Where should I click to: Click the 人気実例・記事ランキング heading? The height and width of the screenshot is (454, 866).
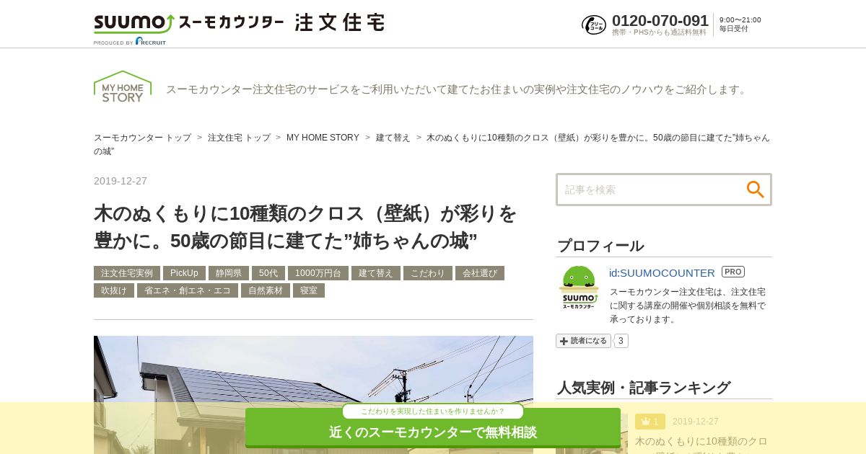(644, 388)
